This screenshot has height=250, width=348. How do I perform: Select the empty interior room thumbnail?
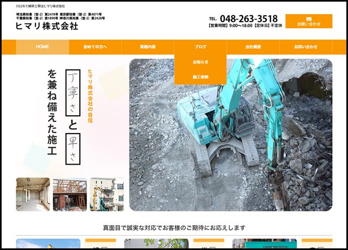point(33,195)
